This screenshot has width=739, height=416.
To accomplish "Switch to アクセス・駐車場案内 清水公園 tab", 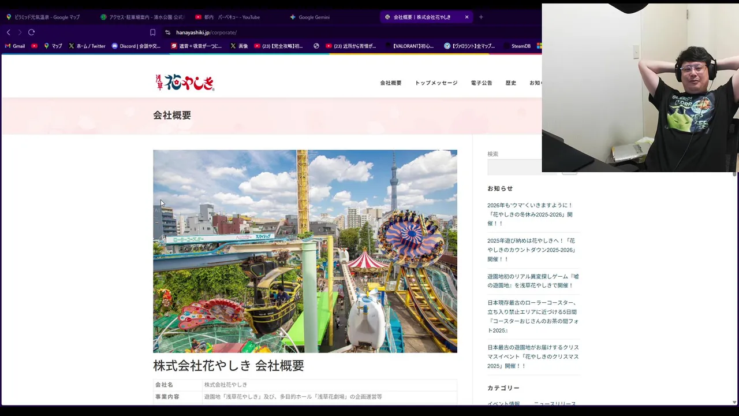I will pos(142,17).
